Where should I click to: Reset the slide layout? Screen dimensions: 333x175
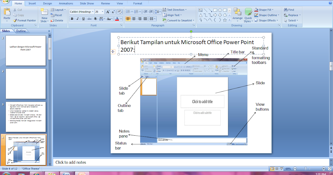pyautogui.click(x=56, y=15)
